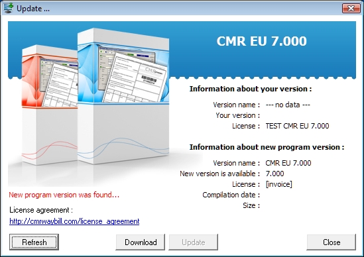Click the new Version name value 'CMR EU 7.000'

288,163
